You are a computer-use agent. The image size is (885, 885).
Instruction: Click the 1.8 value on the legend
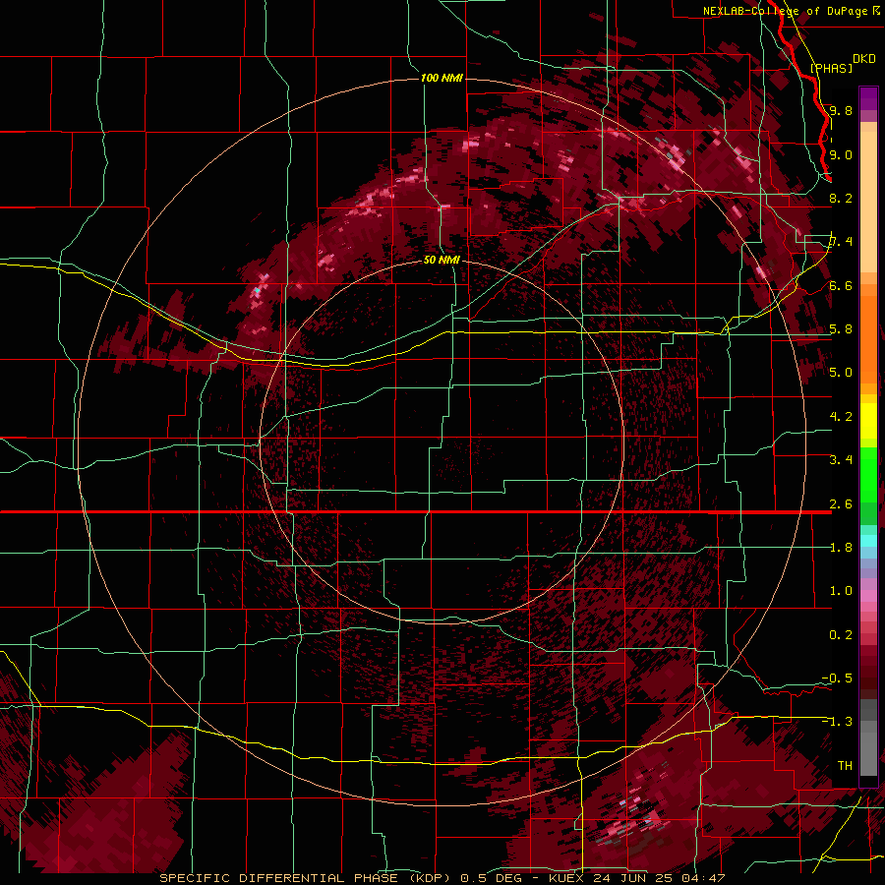(841, 548)
